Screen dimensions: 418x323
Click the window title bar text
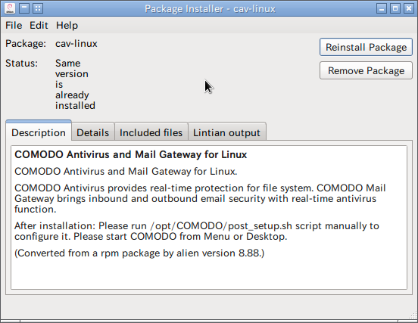click(x=210, y=9)
